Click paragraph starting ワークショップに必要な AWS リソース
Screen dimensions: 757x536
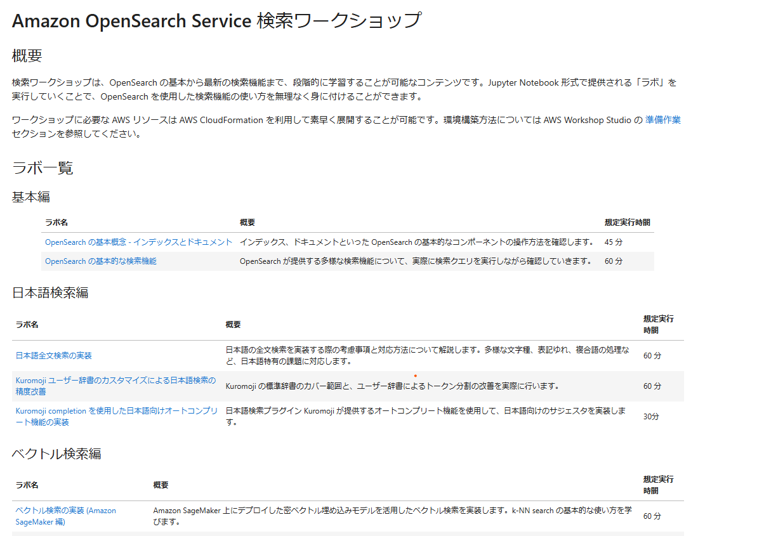point(346,126)
